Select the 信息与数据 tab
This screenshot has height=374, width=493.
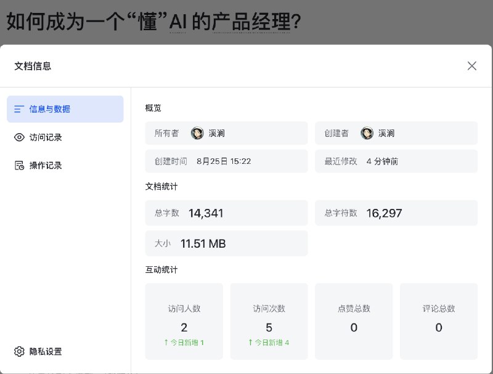(65, 109)
